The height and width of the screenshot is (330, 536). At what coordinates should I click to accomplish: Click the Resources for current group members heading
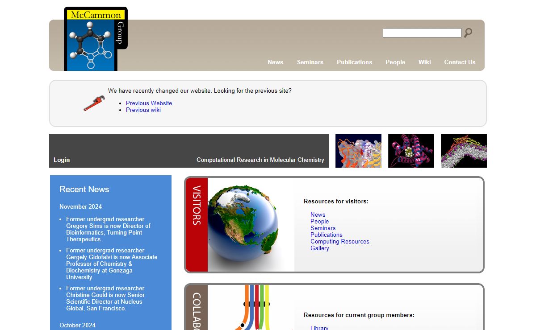[359, 315]
